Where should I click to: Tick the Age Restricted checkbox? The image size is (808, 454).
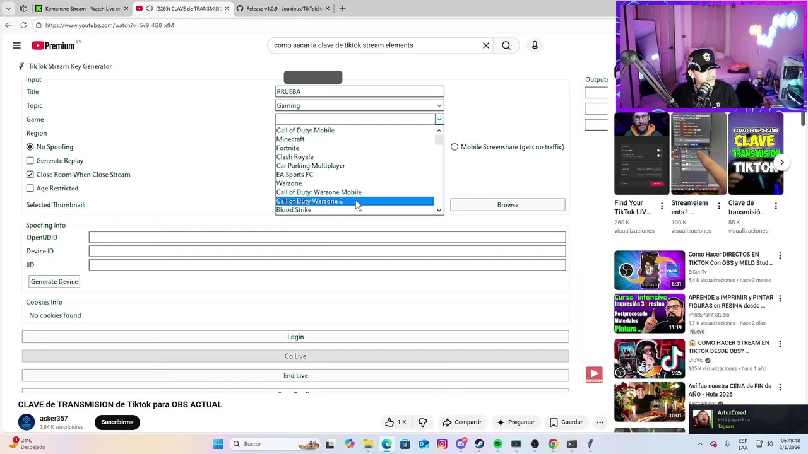30,189
